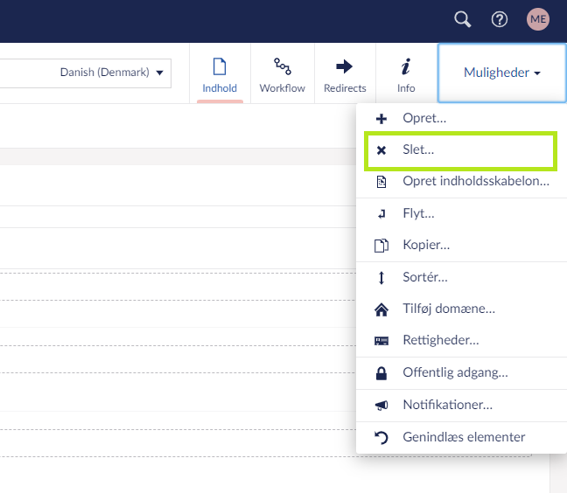
Task: Click Tilføj domæne... menu entry
Action: (449, 309)
